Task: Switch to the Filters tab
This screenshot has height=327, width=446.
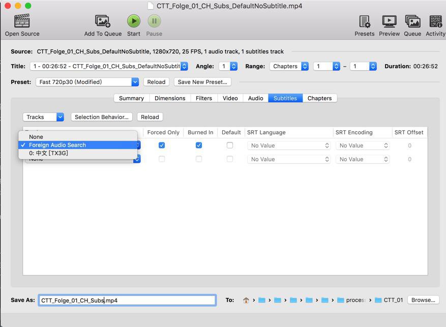Action: 204,98
